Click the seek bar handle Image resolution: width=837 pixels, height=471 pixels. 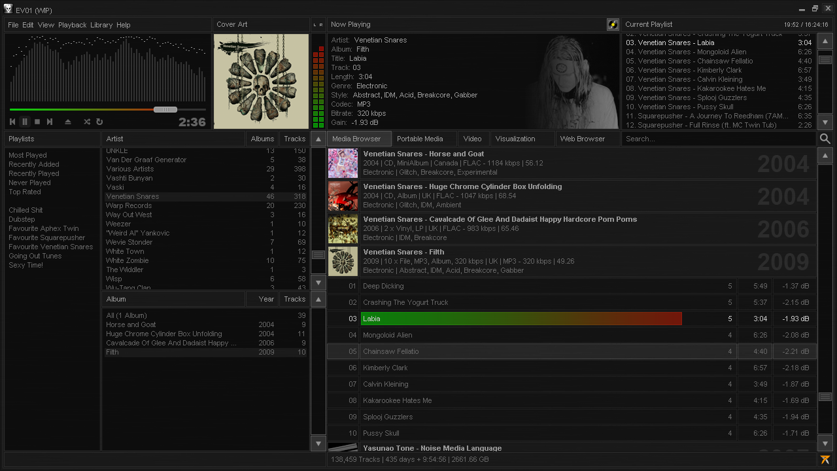tap(165, 109)
